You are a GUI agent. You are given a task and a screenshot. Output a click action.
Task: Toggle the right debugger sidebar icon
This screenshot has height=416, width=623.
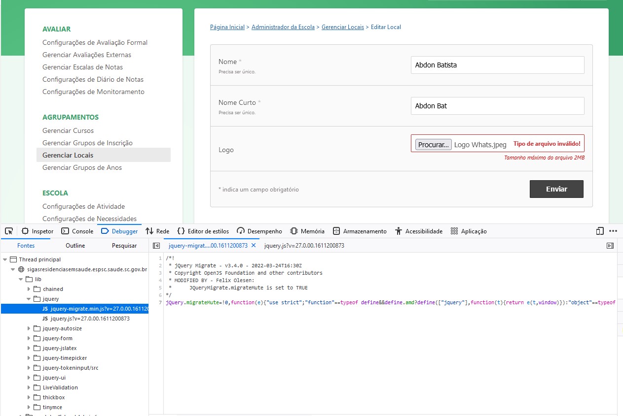(610, 245)
